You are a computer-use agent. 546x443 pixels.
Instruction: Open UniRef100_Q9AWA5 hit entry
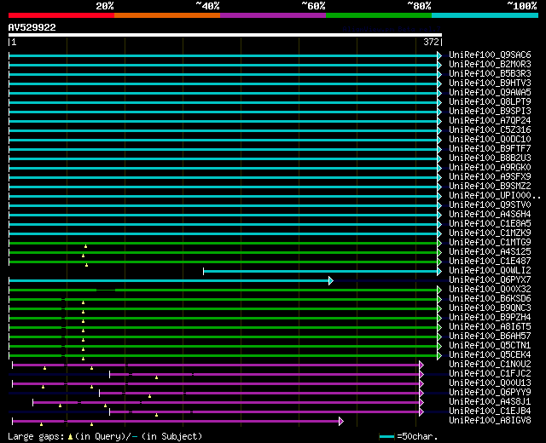[490, 93]
